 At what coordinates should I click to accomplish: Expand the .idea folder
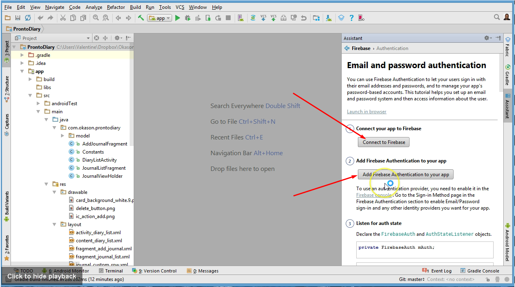tap(22, 63)
